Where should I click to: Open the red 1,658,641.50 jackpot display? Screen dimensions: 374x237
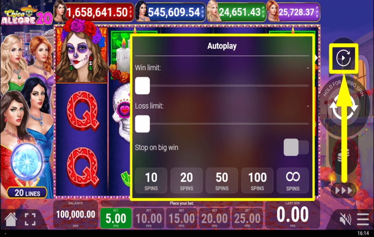(x=94, y=12)
